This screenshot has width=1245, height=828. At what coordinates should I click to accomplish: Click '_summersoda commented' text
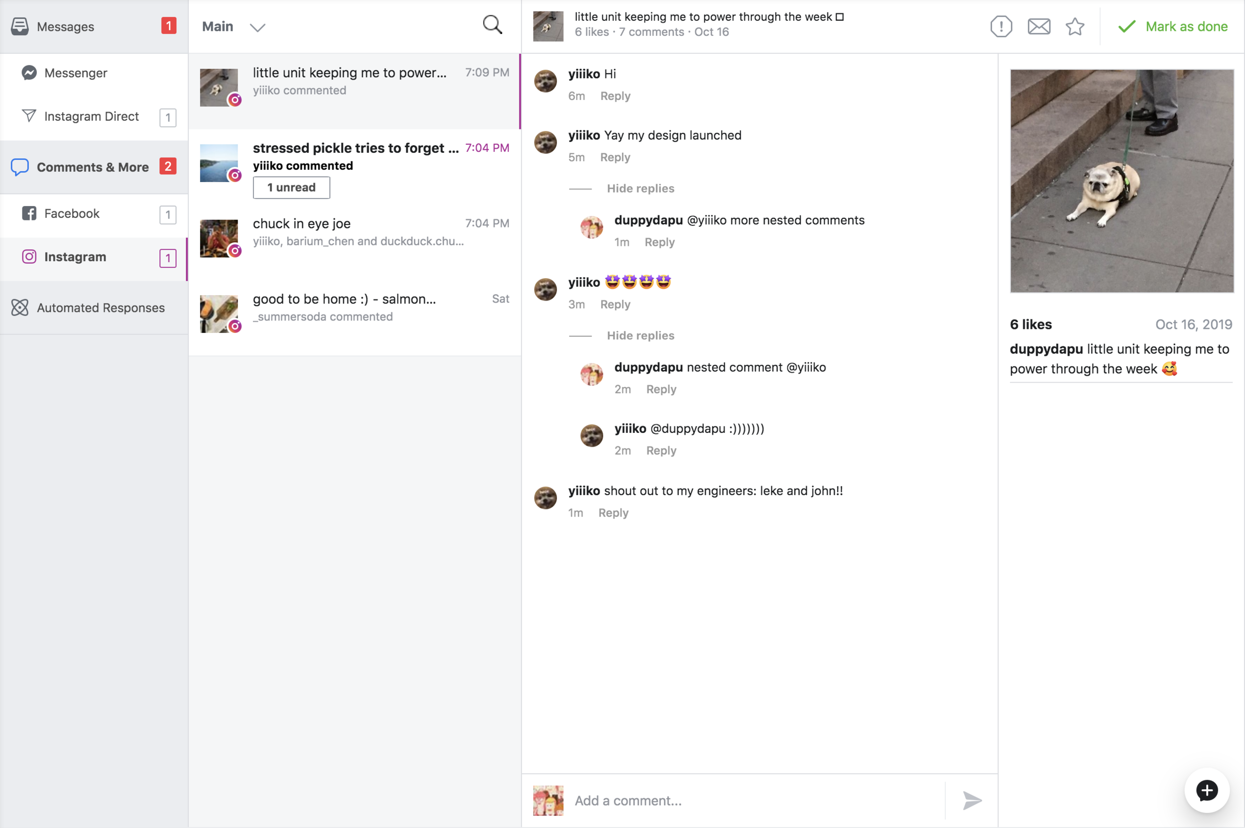tap(322, 316)
